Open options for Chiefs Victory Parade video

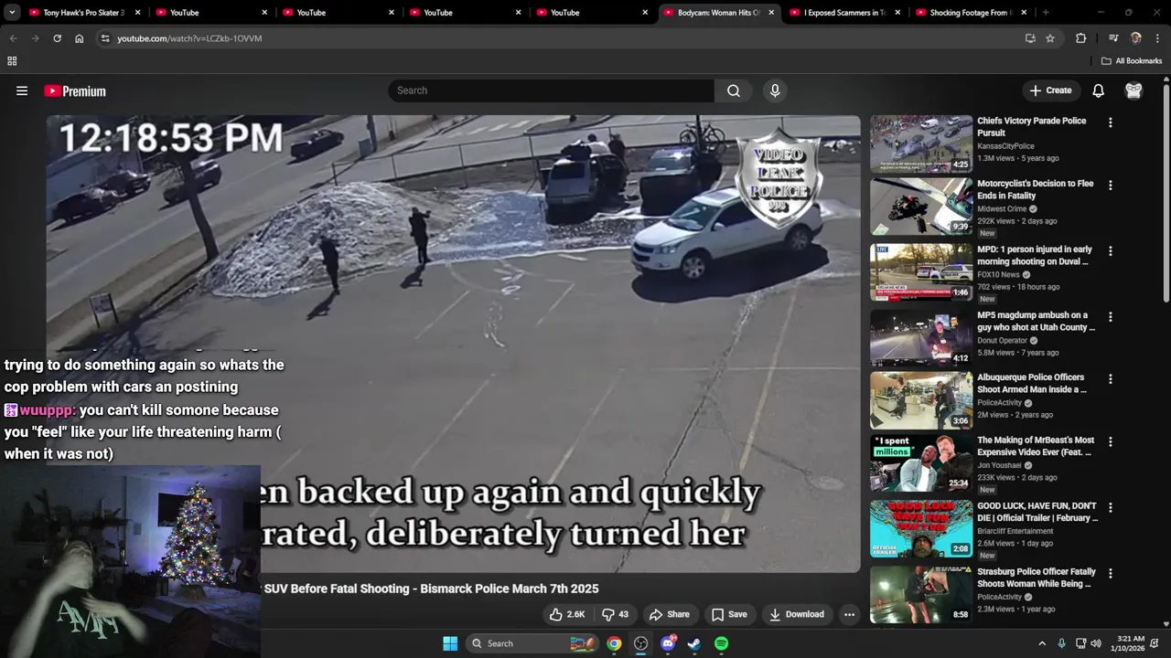[x=1110, y=122]
